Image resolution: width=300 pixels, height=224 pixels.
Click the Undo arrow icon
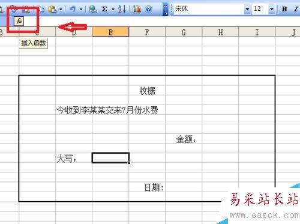[73, 9]
